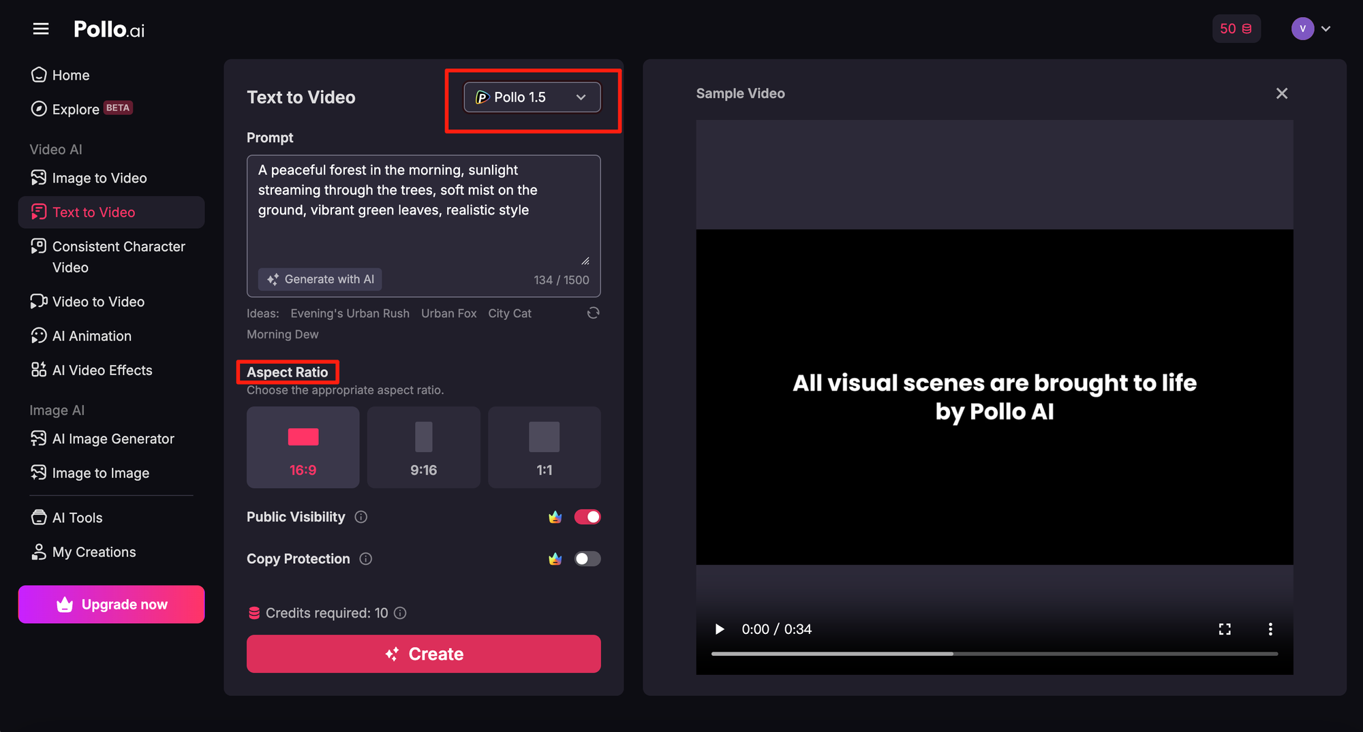Toggle Public Visibility switch off

(587, 517)
